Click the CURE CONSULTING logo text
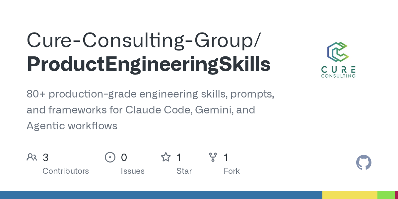Screen dimensions: 398x199 point(338,72)
